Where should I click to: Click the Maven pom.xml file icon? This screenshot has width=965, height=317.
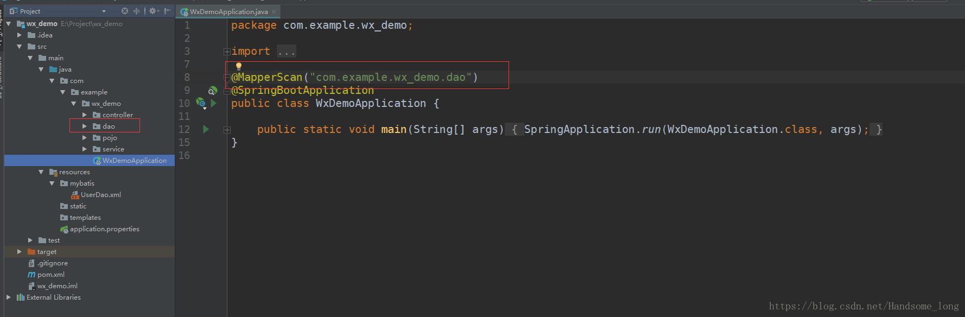coord(31,275)
